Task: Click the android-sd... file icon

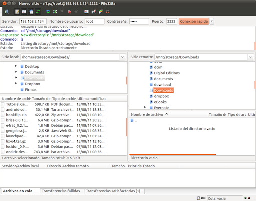Action: click(x=3, y=110)
